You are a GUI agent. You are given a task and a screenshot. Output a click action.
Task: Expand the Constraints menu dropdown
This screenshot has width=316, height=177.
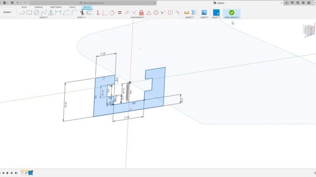(137, 18)
